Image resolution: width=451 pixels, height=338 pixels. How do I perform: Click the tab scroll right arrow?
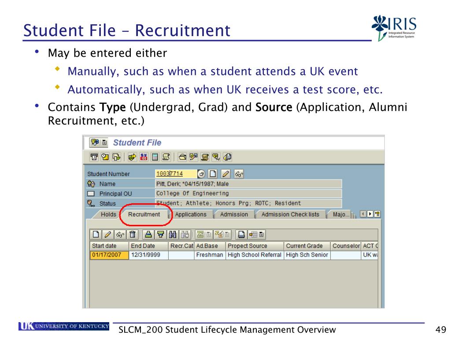[370, 214]
